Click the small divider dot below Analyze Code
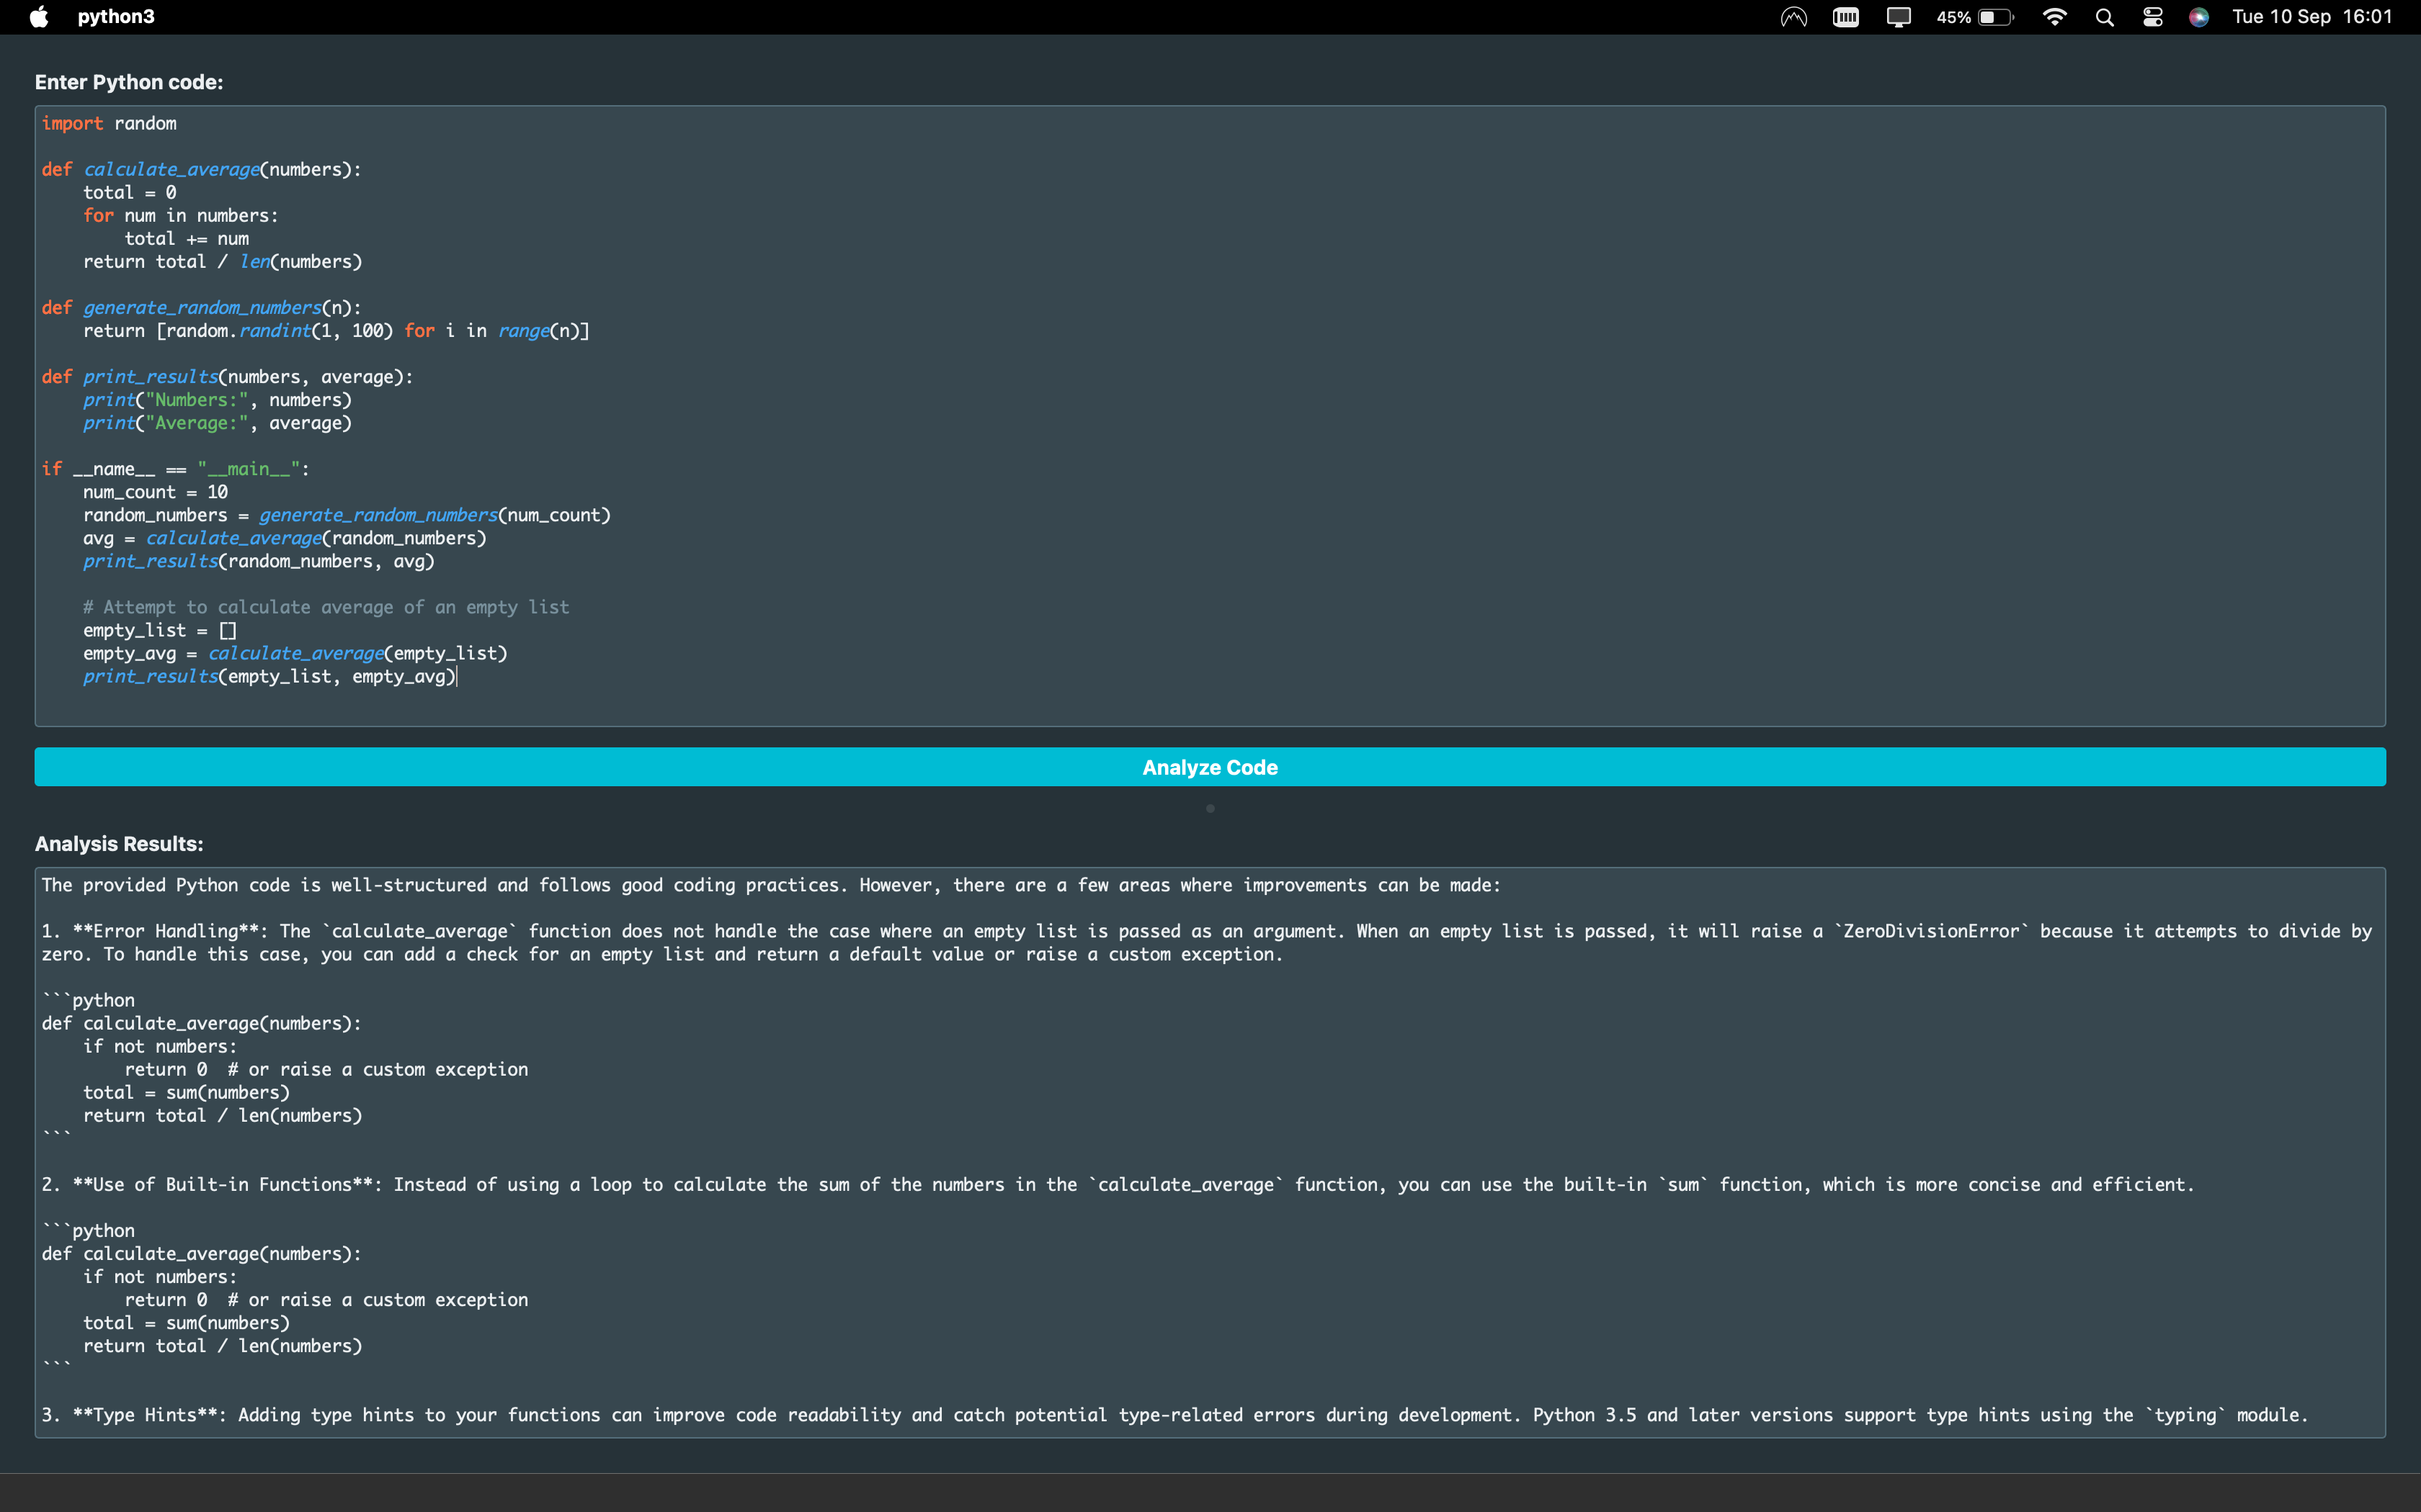Viewport: 2421px width, 1512px height. [x=1210, y=808]
